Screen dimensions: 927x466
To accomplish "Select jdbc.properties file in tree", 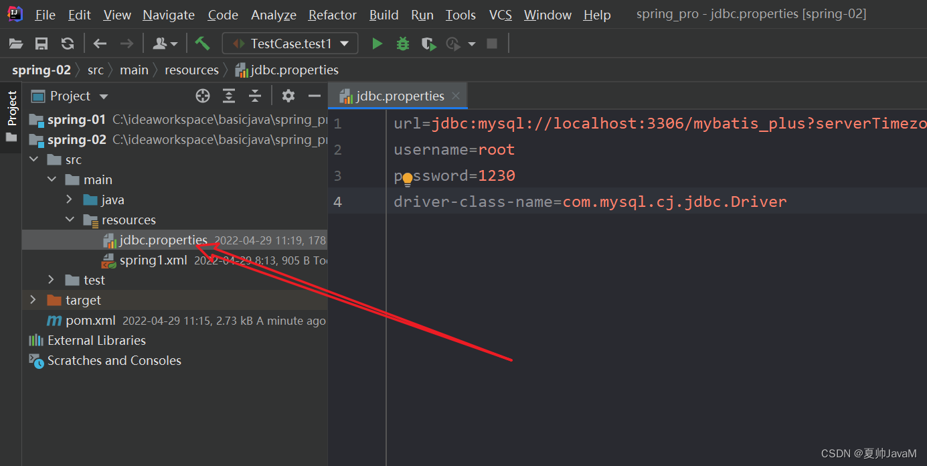I will pos(175,240).
